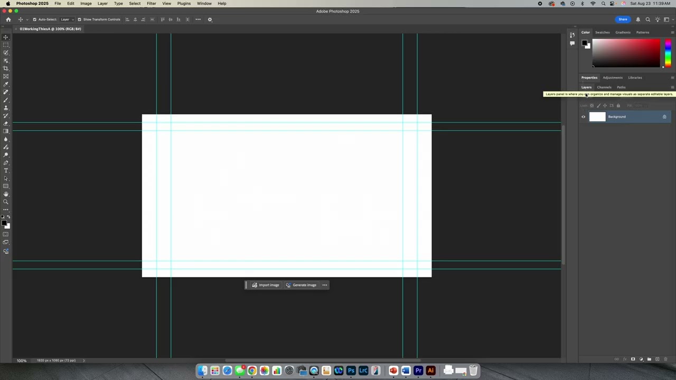Select the Rectangular Marquee tool
Viewport: 676px width, 380px height.
(x=6, y=45)
